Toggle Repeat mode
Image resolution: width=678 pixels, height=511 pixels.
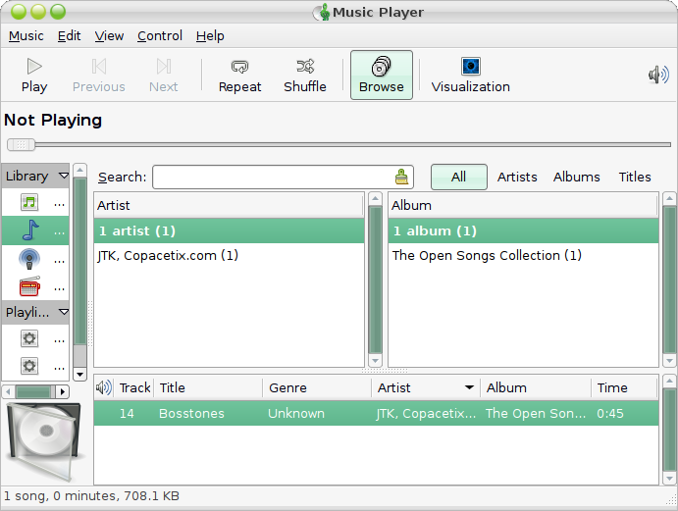coord(239,75)
